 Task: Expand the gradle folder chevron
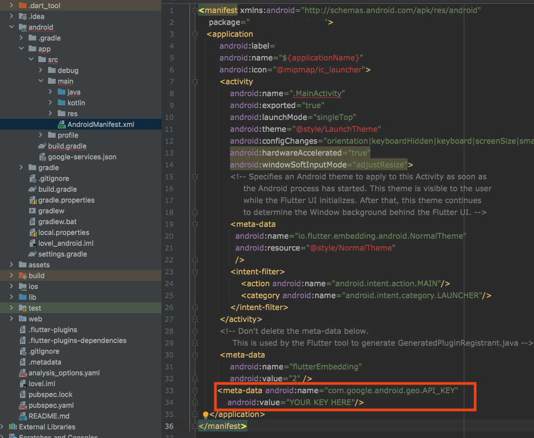tap(21, 167)
